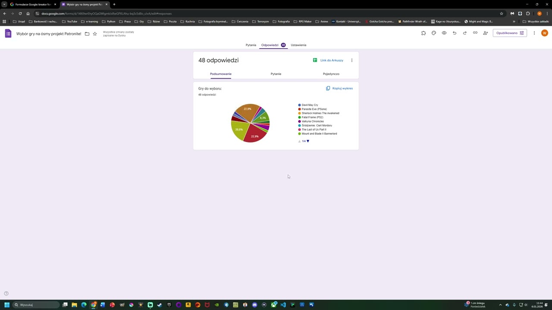The width and height of the screenshot is (552, 310).
Task: Click the Wyszukaj taskbar search box
Action: (x=36, y=305)
